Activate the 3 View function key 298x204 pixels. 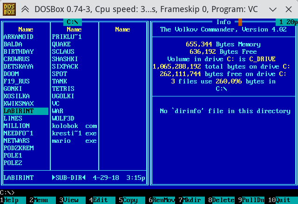[73, 200]
